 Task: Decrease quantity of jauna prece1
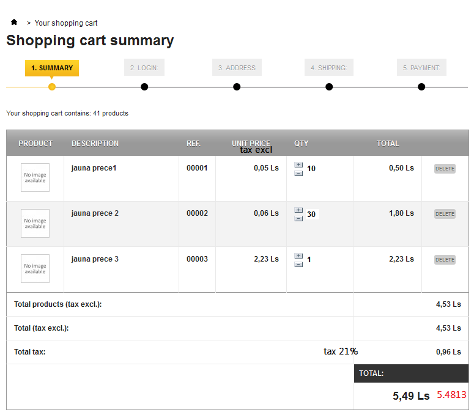(298, 173)
